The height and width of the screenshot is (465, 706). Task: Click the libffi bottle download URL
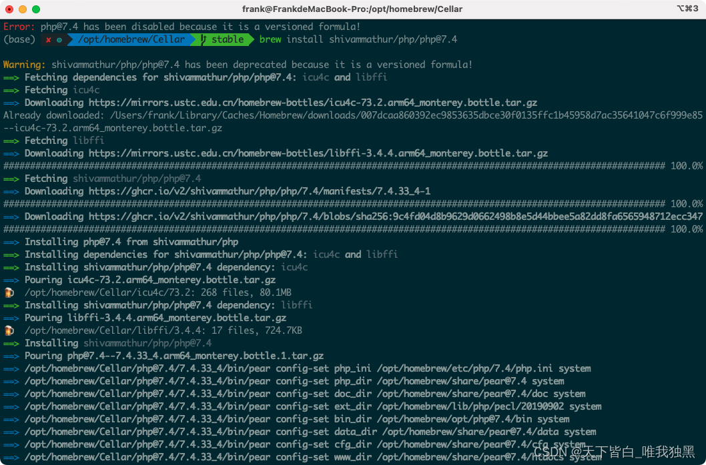[x=318, y=153]
